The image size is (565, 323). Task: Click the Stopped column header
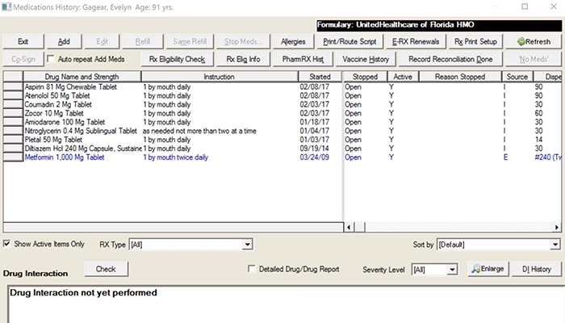(x=365, y=77)
